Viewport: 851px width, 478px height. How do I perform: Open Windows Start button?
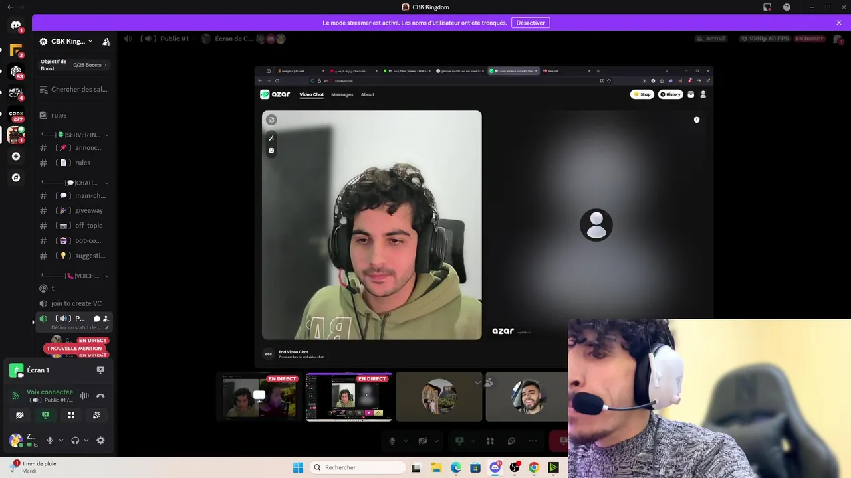click(x=298, y=467)
